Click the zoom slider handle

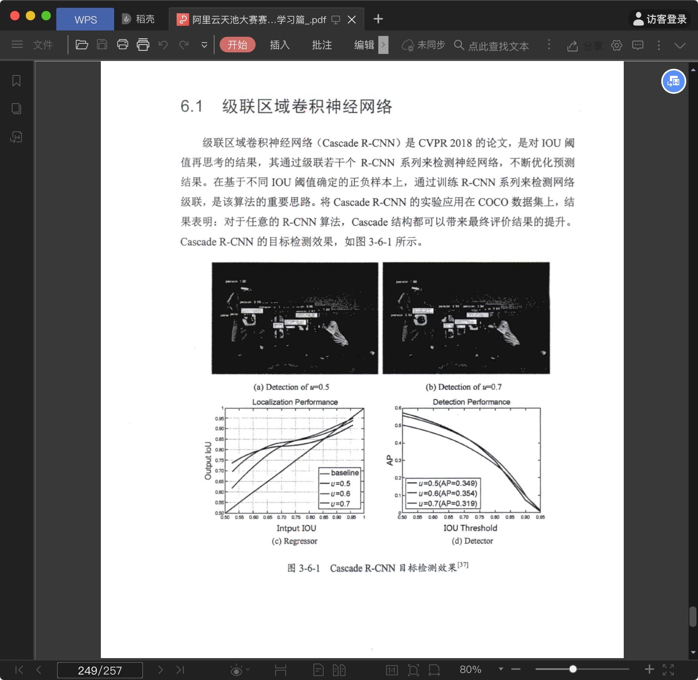click(x=573, y=669)
